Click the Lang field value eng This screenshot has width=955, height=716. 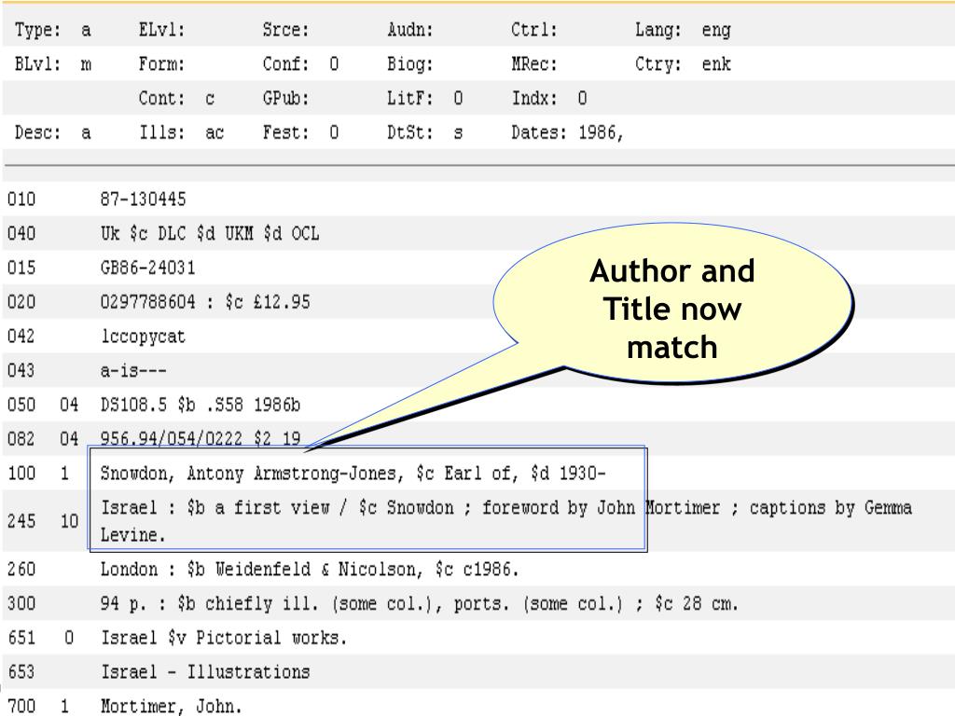click(x=716, y=30)
